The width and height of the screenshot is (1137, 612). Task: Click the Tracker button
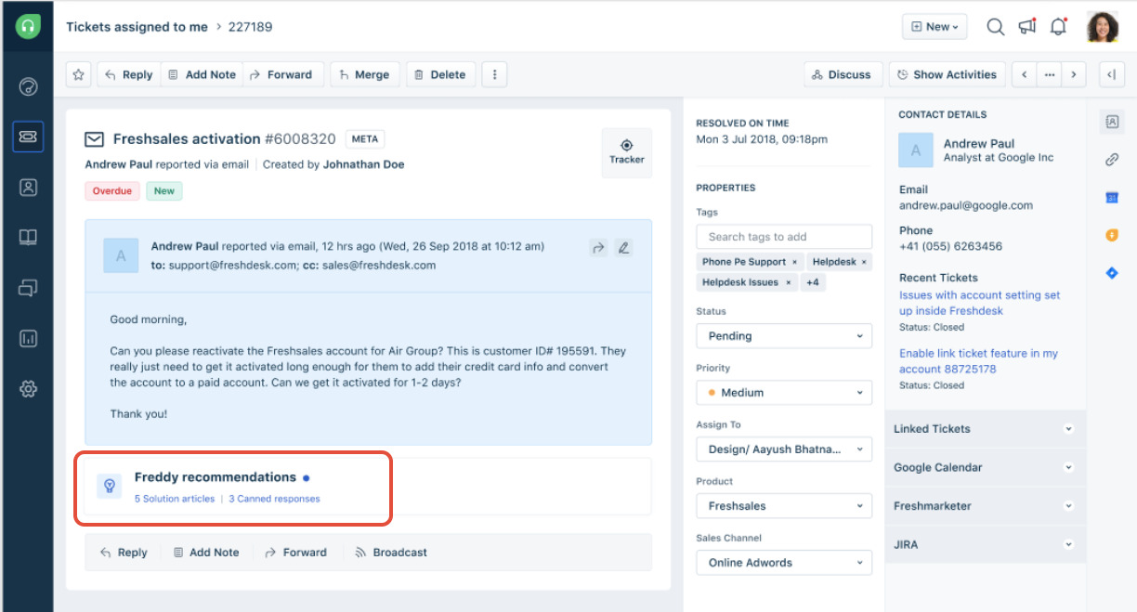[x=627, y=152]
